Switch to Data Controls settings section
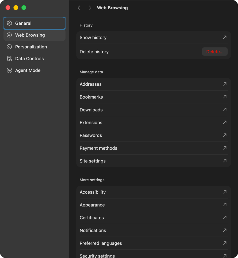This screenshot has width=238, height=258. [x=29, y=59]
